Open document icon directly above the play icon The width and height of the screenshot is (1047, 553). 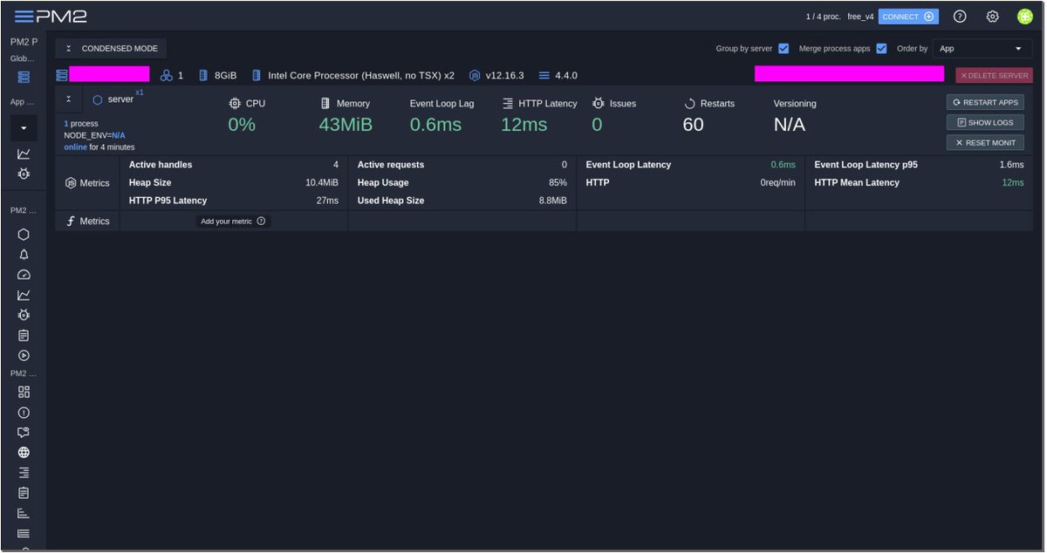[x=24, y=335]
